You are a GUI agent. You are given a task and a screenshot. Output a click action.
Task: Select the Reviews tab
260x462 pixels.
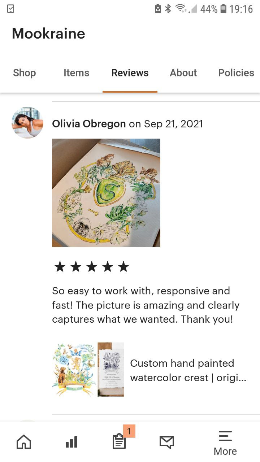pyautogui.click(x=130, y=73)
